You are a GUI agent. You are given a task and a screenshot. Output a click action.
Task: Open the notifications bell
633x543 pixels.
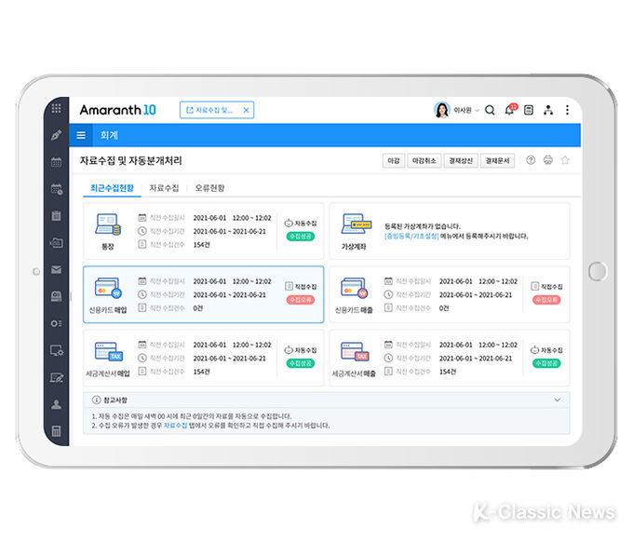coord(510,110)
